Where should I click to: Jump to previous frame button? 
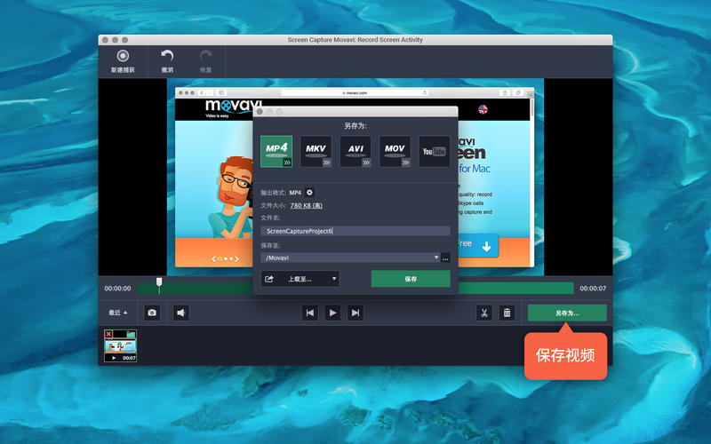click(309, 313)
